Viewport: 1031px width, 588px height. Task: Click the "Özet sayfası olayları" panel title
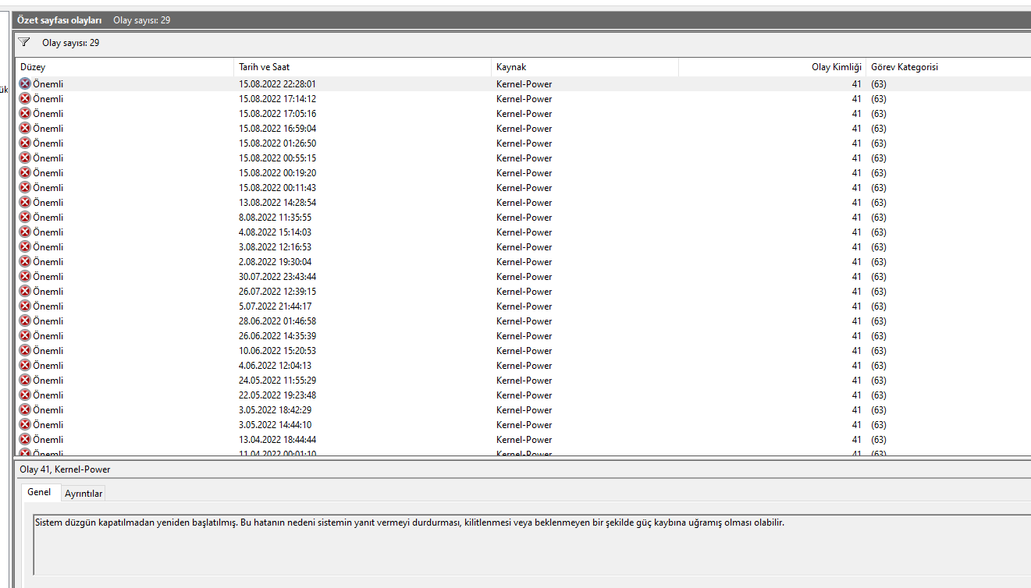[59, 20]
